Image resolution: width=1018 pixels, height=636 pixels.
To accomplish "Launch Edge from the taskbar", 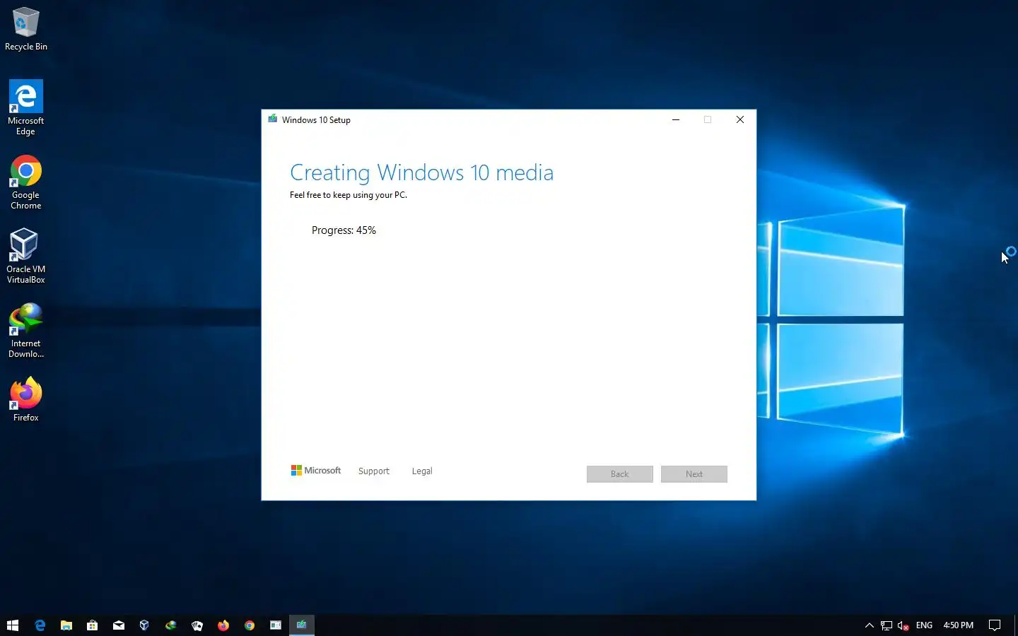I will (x=40, y=625).
